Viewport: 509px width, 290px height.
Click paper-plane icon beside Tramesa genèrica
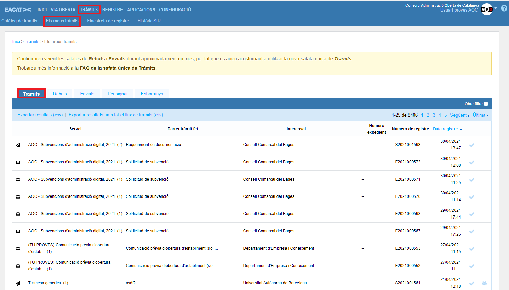point(18,283)
